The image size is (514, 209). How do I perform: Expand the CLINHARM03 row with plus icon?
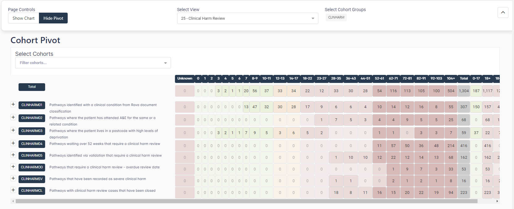13,130
